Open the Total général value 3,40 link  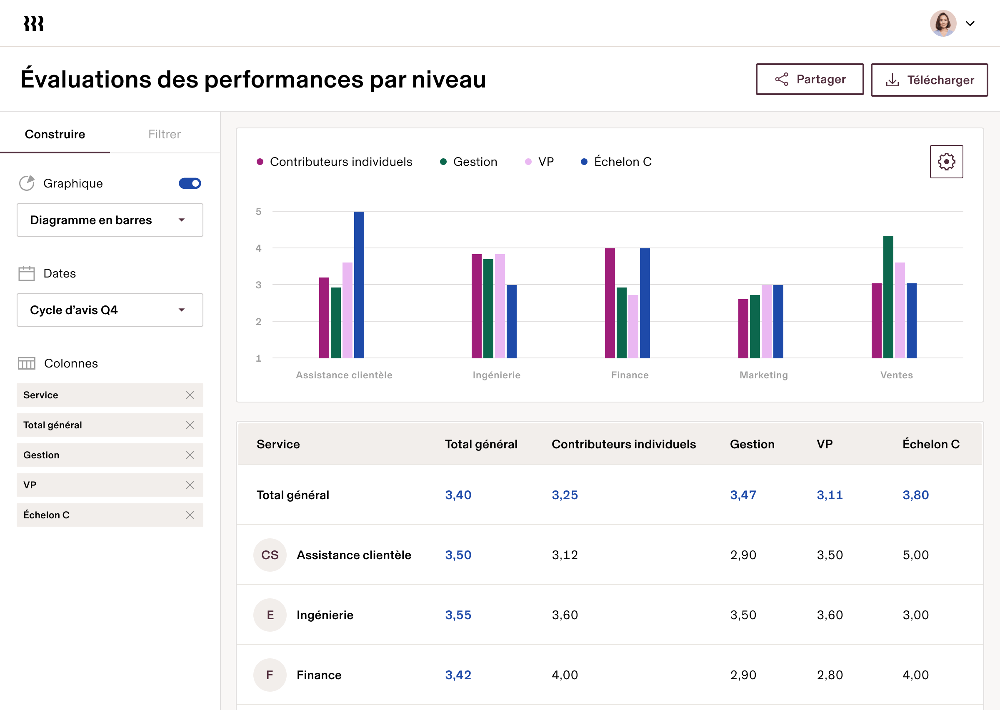pos(457,495)
